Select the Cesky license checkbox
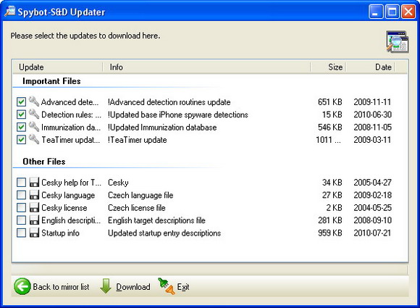420x308 pixels. point(21,207)
